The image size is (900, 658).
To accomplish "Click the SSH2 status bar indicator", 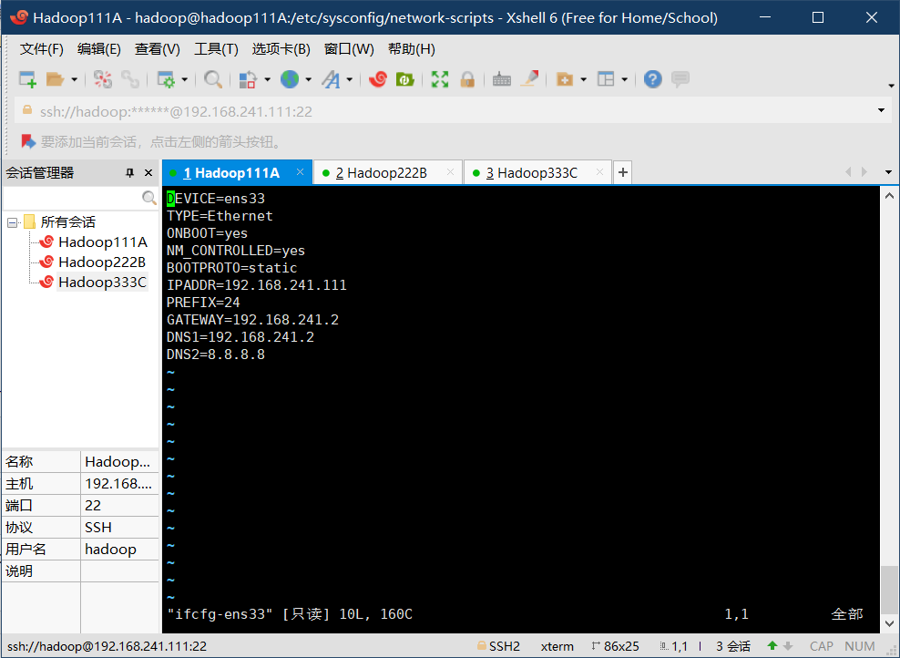I will [x=499, y=646].
